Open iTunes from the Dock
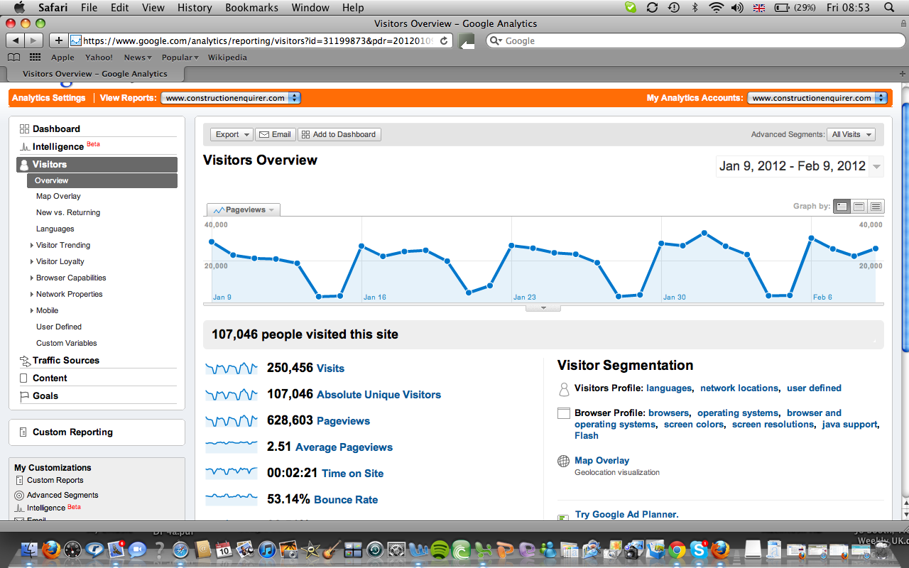909x568 pixels. pyautogui.click(x=267, y=550)
